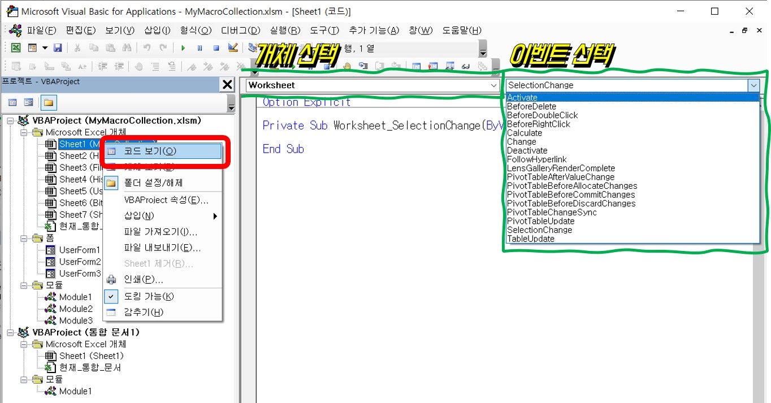The image size is (771, 403).
Task: Choose VBAProject 속성(E)... in the context menu
Action: pos(162,200)
